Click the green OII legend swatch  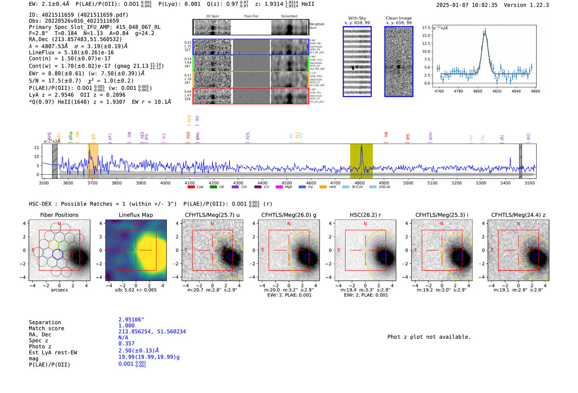point(213,187)
